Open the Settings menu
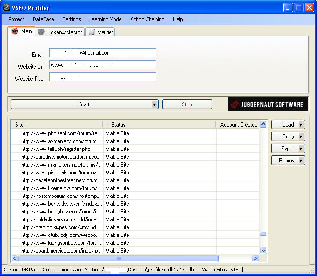The width and height of the screenshot is (317, 276). (x=72, y=19)
